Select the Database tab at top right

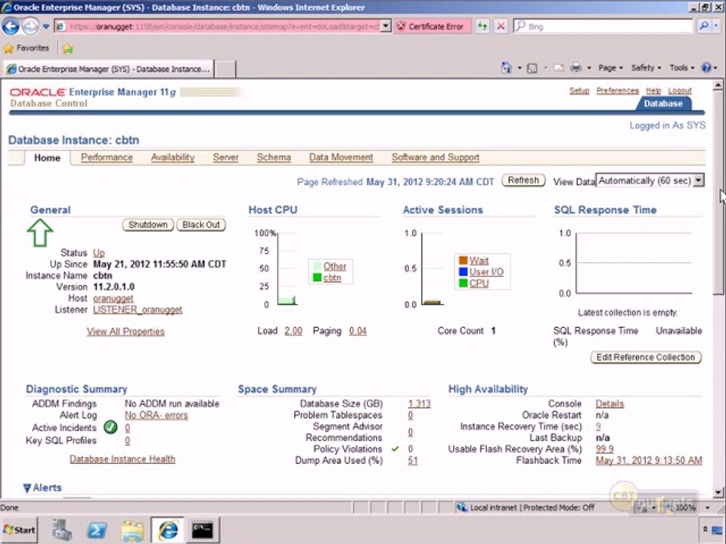(663, 104)
